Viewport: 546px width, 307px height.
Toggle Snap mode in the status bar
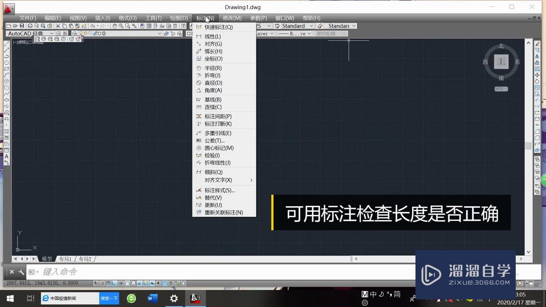click(x=102, y=283)
